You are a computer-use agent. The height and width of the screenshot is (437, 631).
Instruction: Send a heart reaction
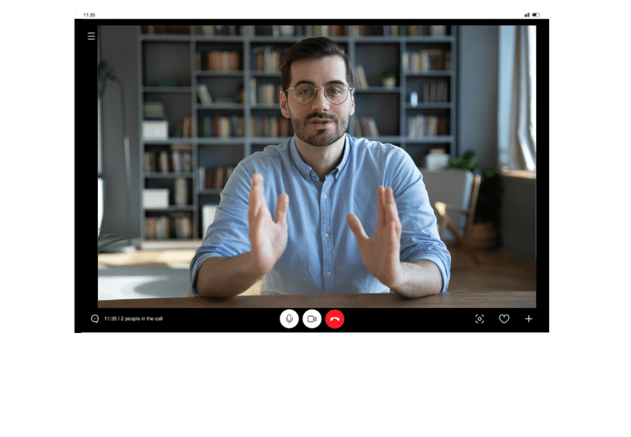[x=504, y=319]
